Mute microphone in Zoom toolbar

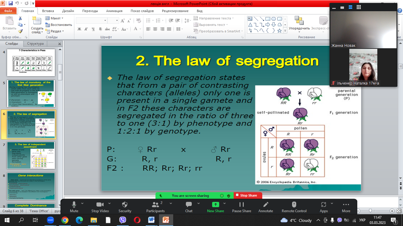(x=74, y=207)
